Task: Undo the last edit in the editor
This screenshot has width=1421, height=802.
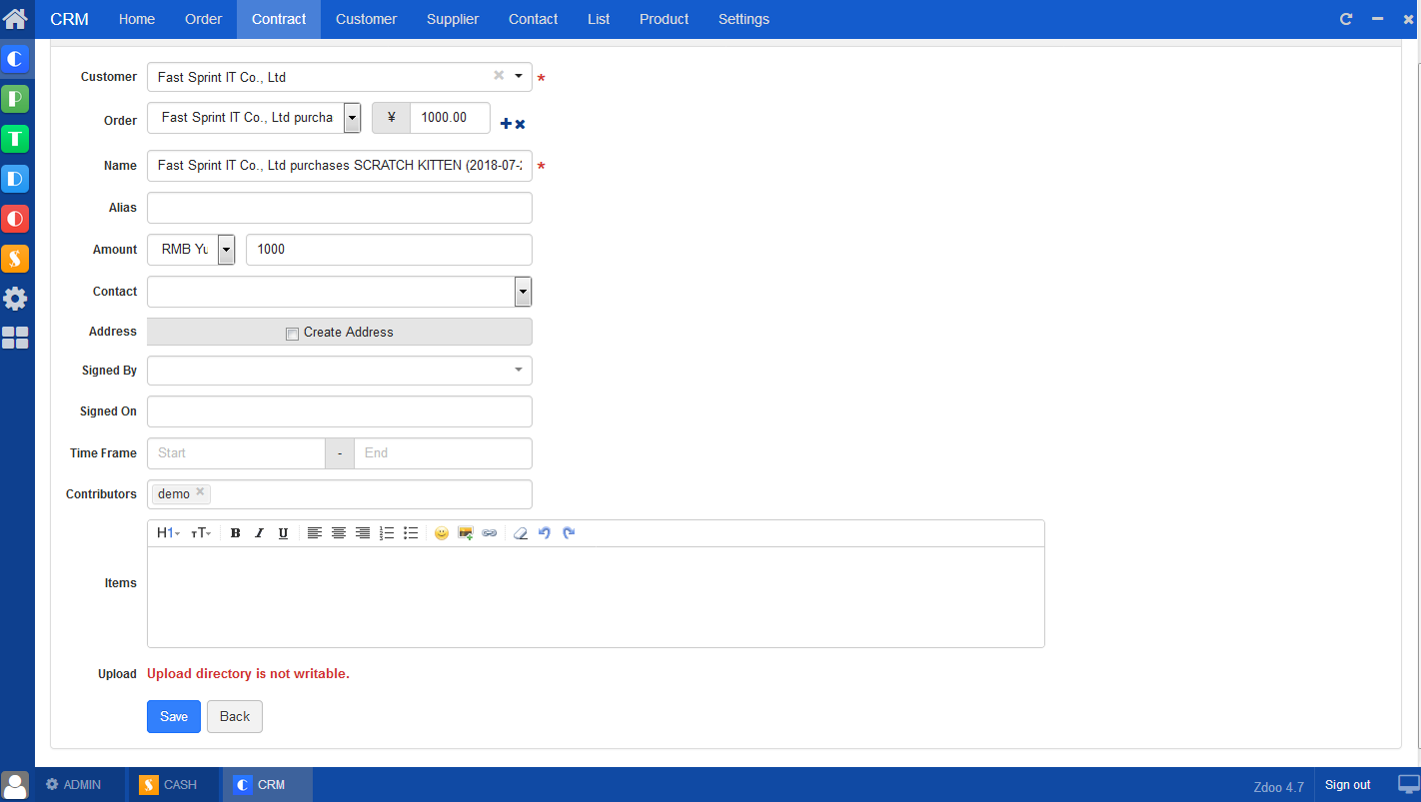Action: click(545, 533)
